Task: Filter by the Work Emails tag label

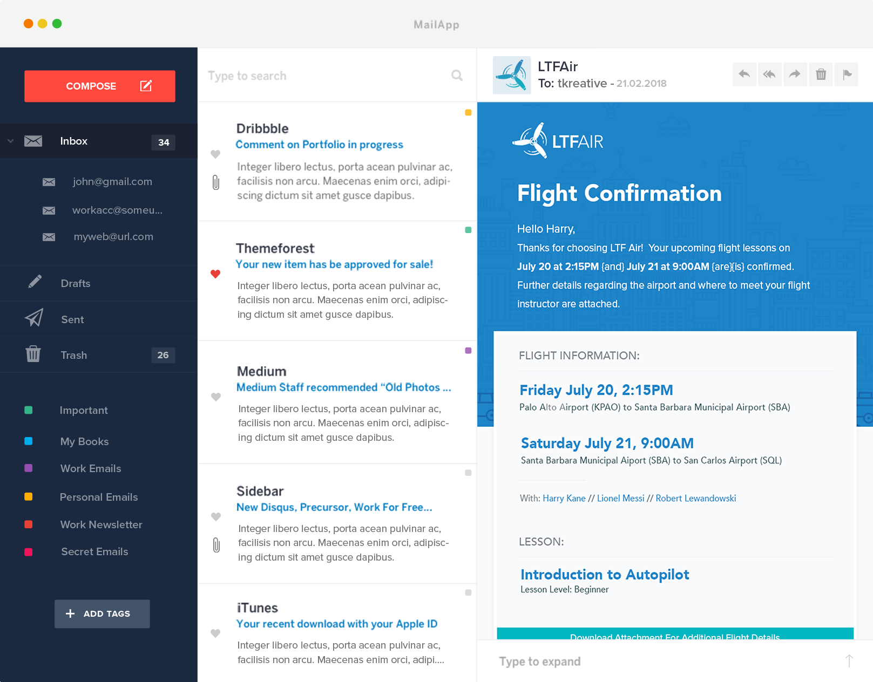Action: (x=91, y=469)
